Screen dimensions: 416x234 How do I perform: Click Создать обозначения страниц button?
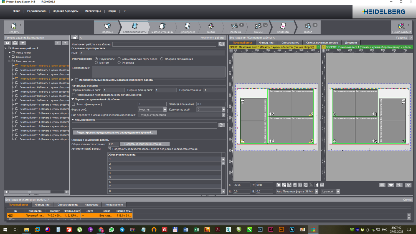[144, 144]
